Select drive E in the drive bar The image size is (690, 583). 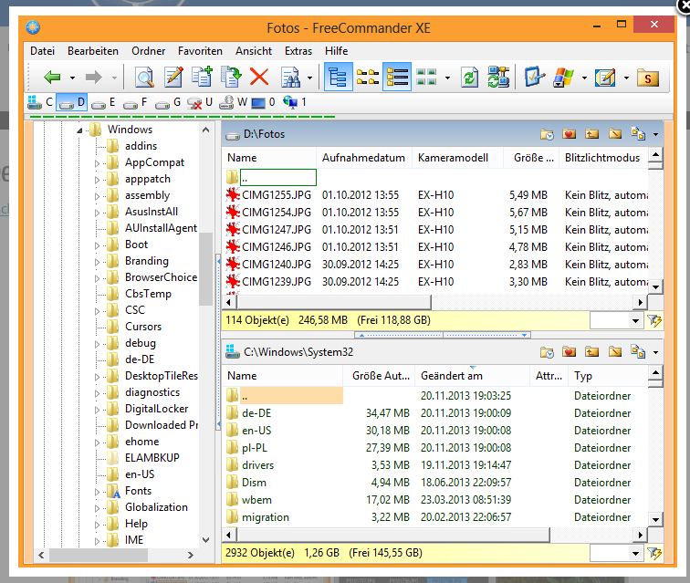(x=103, y=102)
